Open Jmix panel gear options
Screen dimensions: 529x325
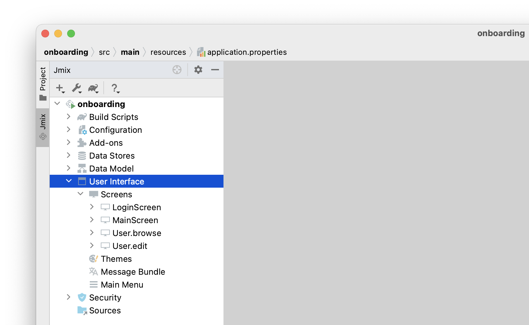198,70
